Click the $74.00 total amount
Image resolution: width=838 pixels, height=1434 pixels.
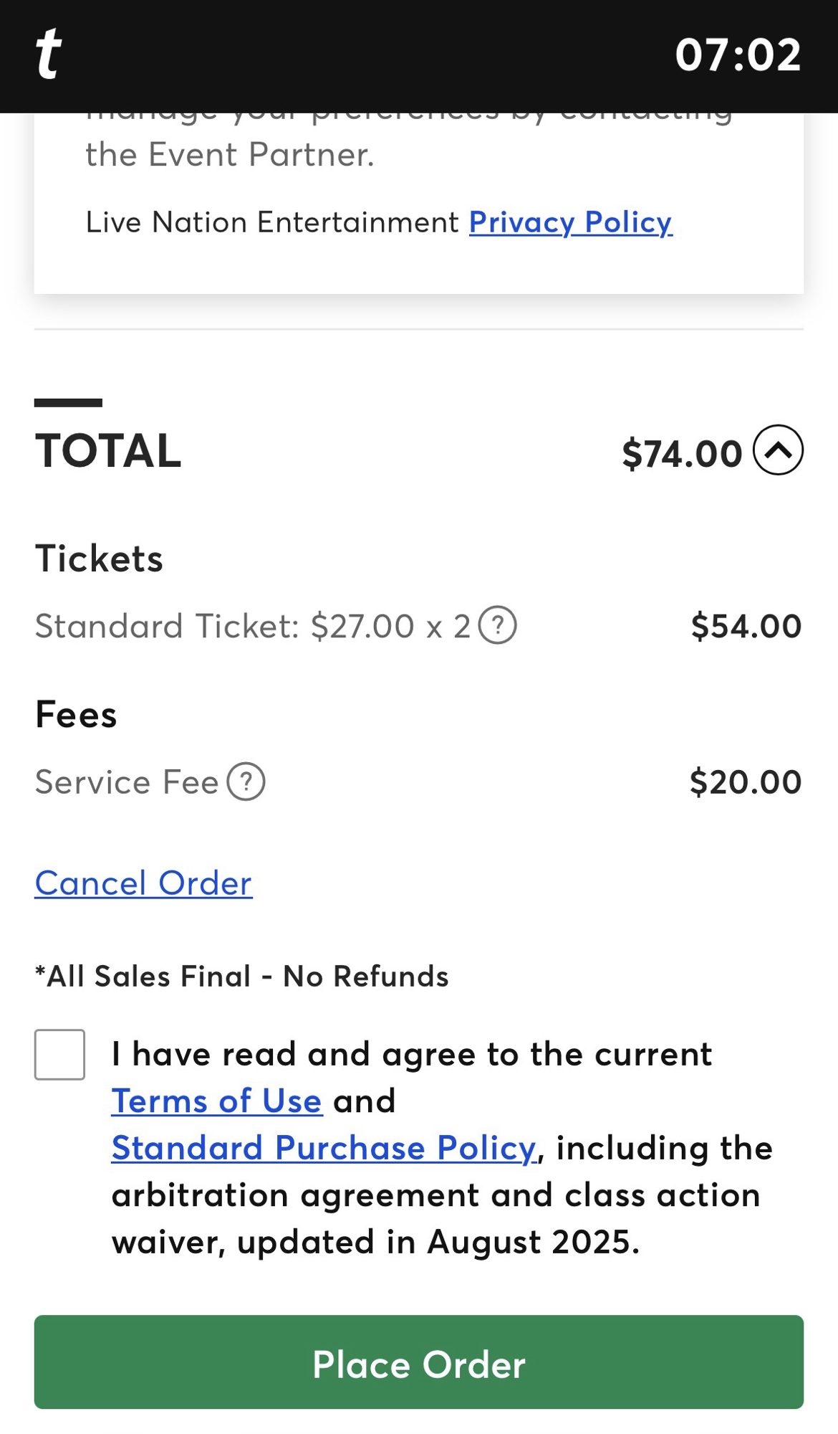click(x=682, y=454)
